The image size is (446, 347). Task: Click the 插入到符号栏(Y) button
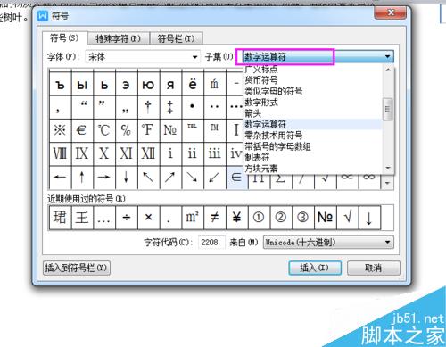[77, 268]
